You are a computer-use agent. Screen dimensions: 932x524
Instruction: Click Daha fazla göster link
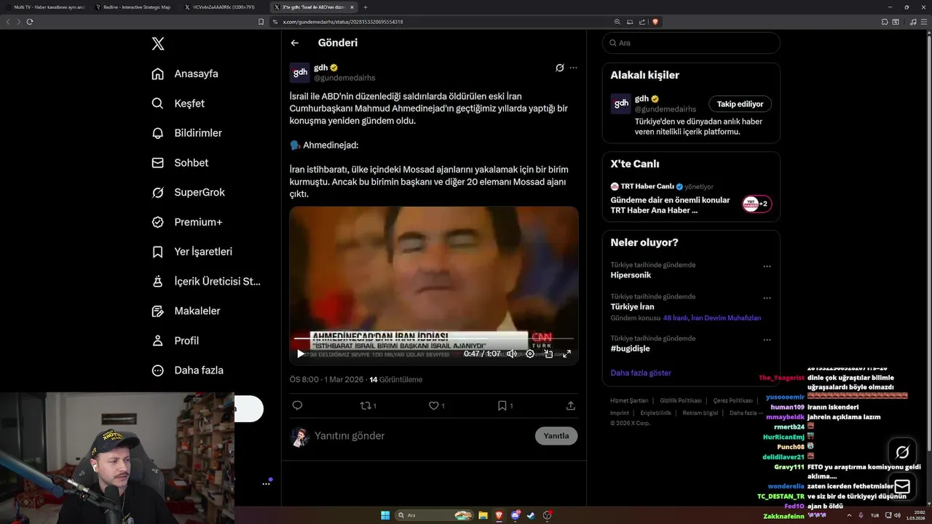pyautogui.click(x=641, y=373)
